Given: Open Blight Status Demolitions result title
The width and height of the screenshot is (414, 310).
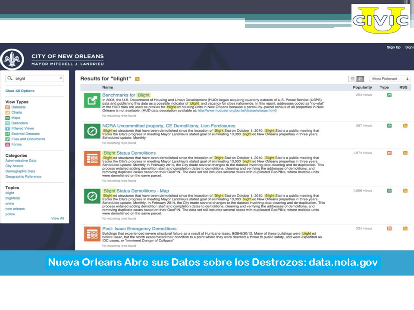Looking at the screenshot, I should 129,153.
